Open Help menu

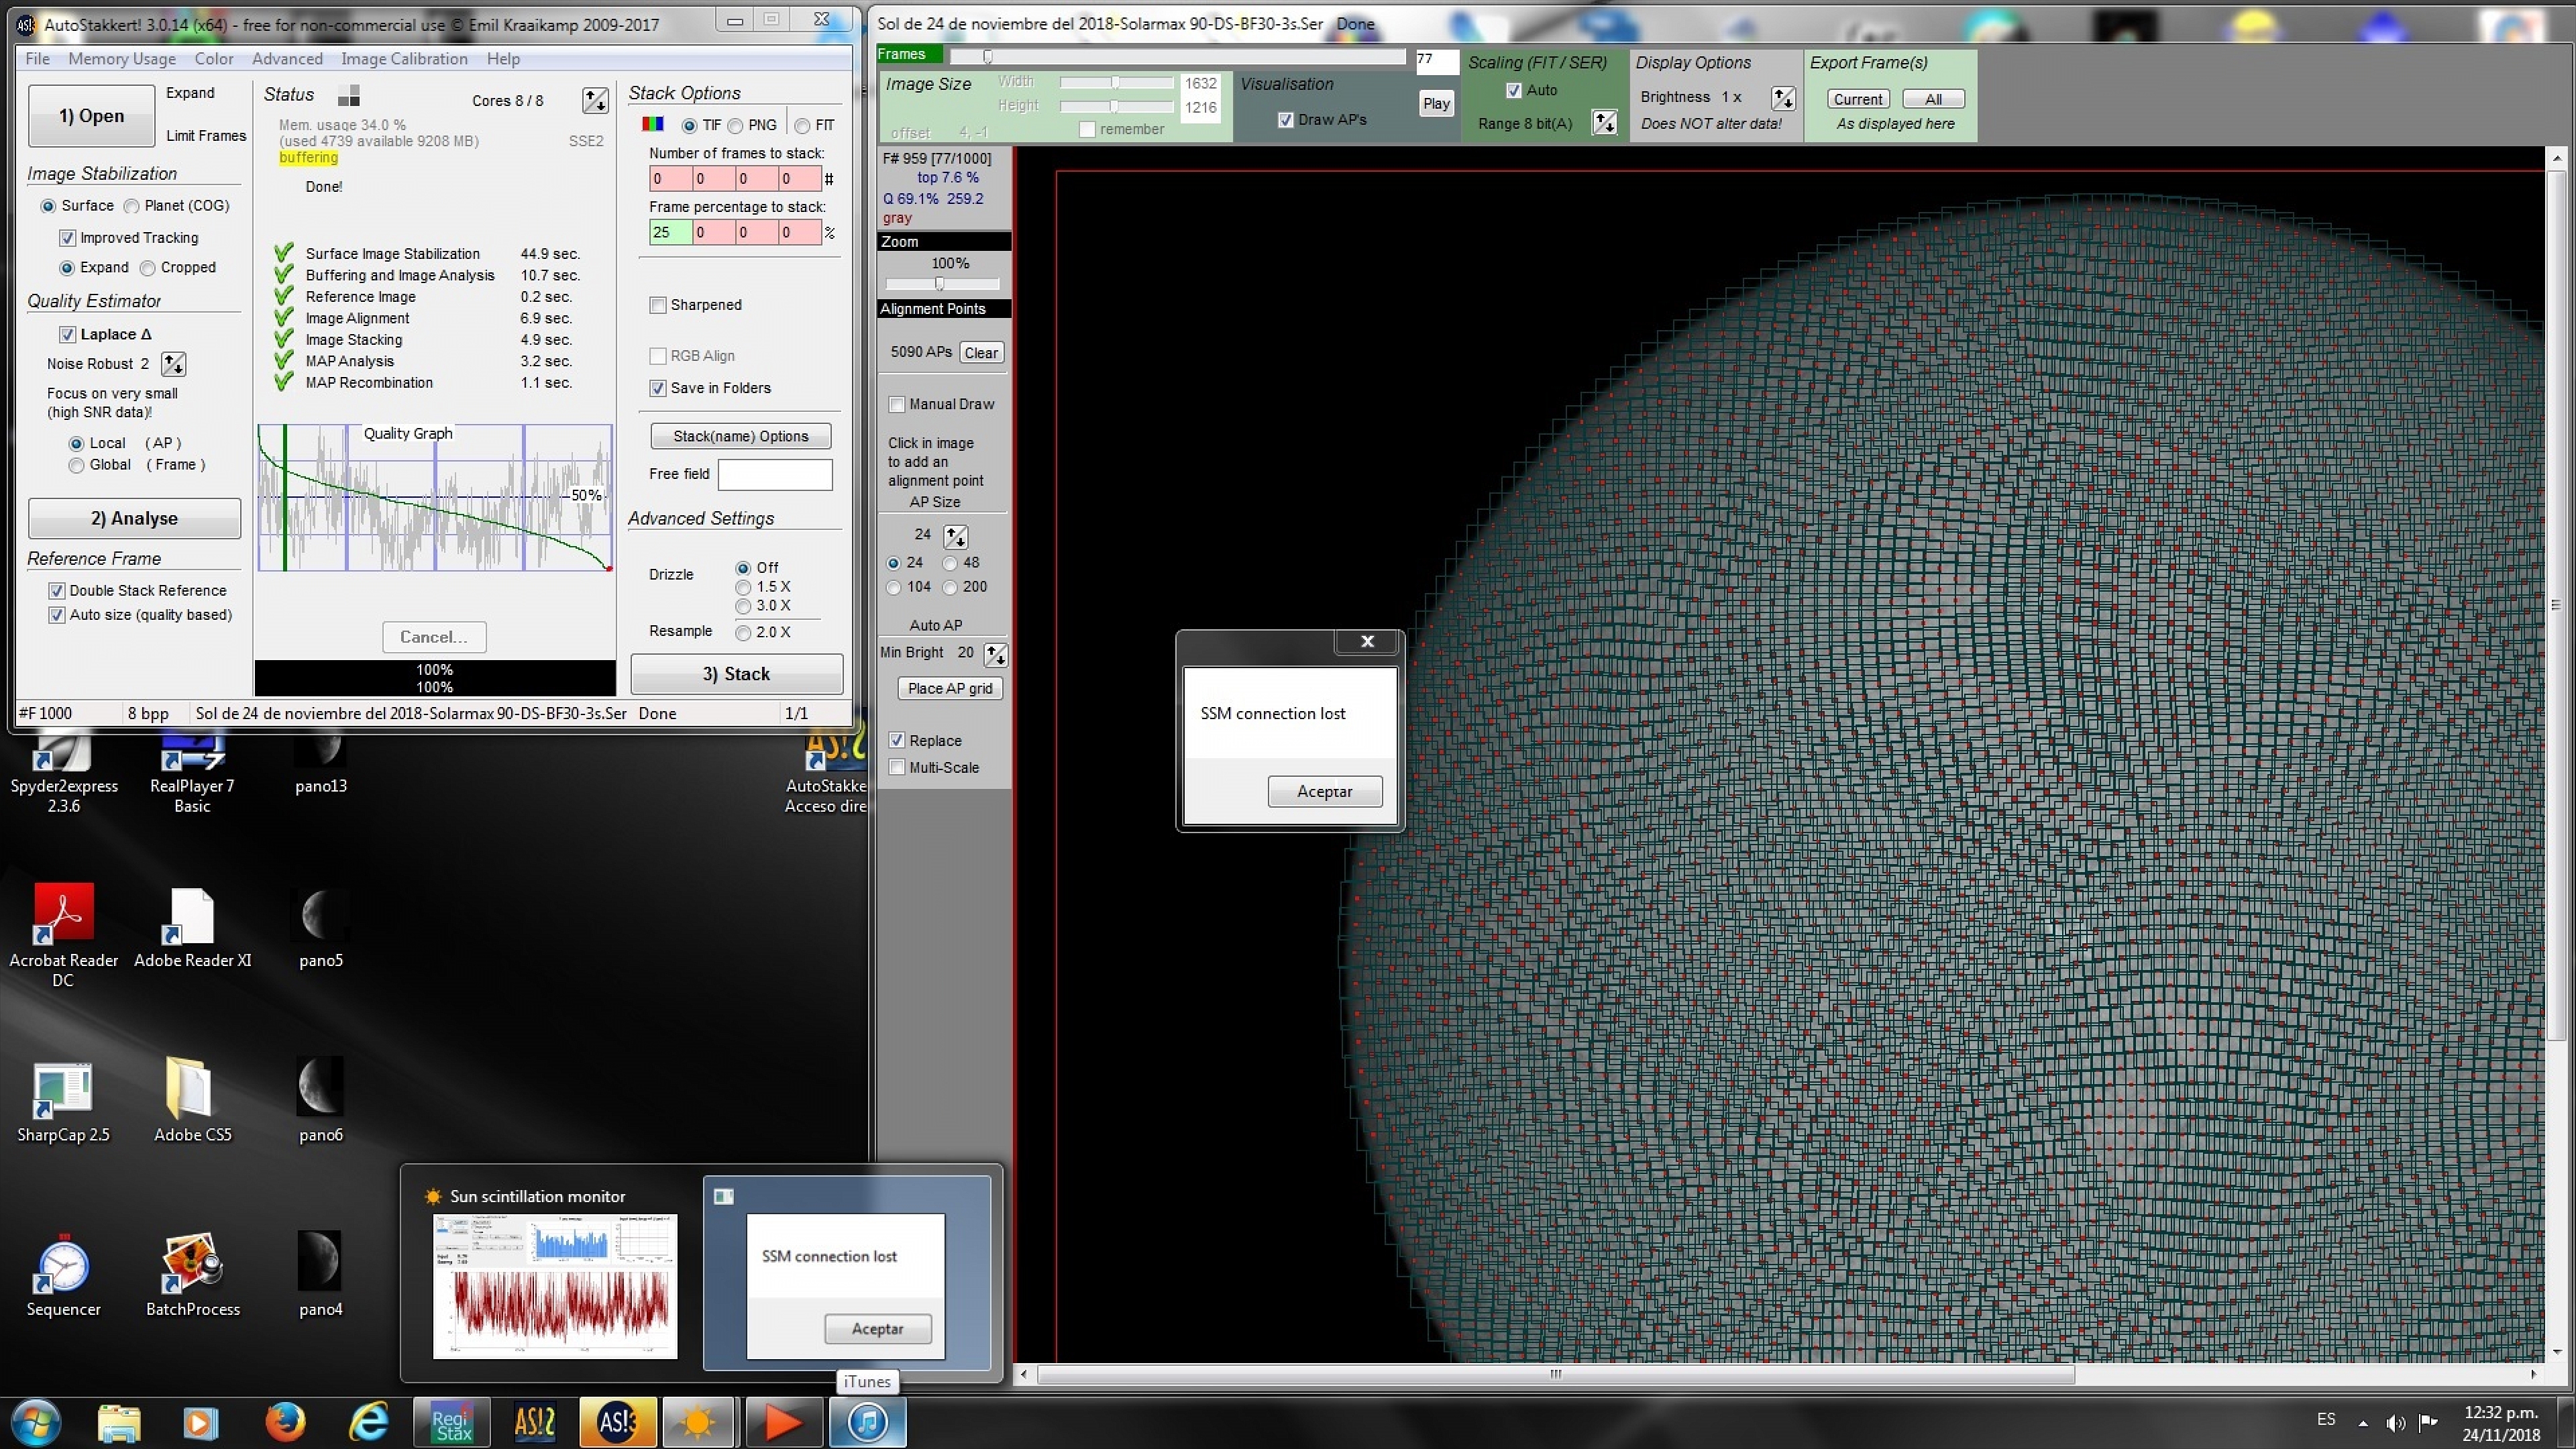(503, 59)
